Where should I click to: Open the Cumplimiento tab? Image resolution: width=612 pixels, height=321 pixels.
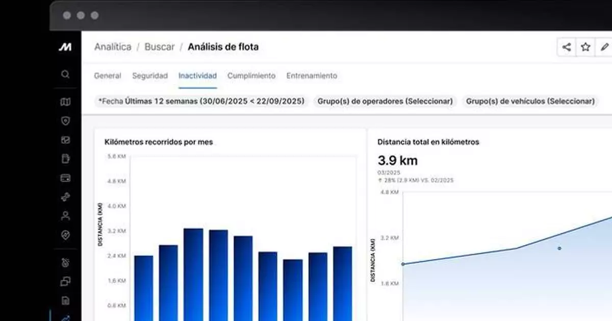pyautogui.click(x=251, y=76)
